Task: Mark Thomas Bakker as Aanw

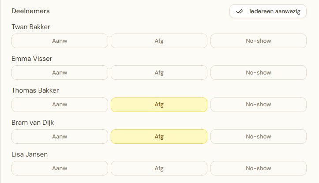Action: pos(60,105)
